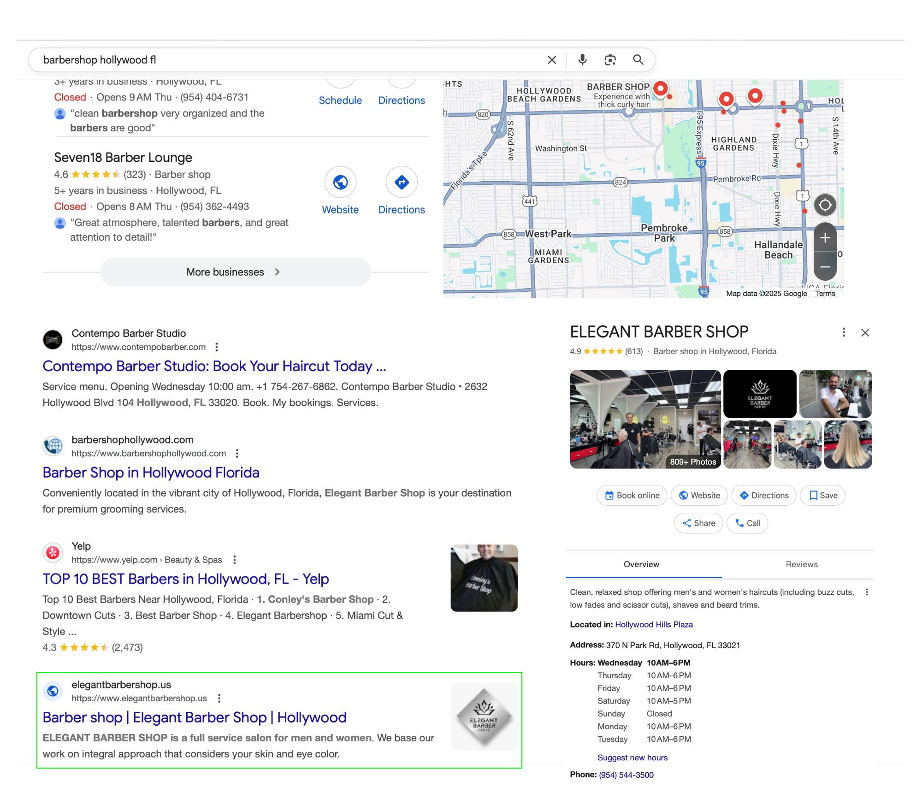
Task: Click address 370 N Park Rd text
Action: (673, 645)
